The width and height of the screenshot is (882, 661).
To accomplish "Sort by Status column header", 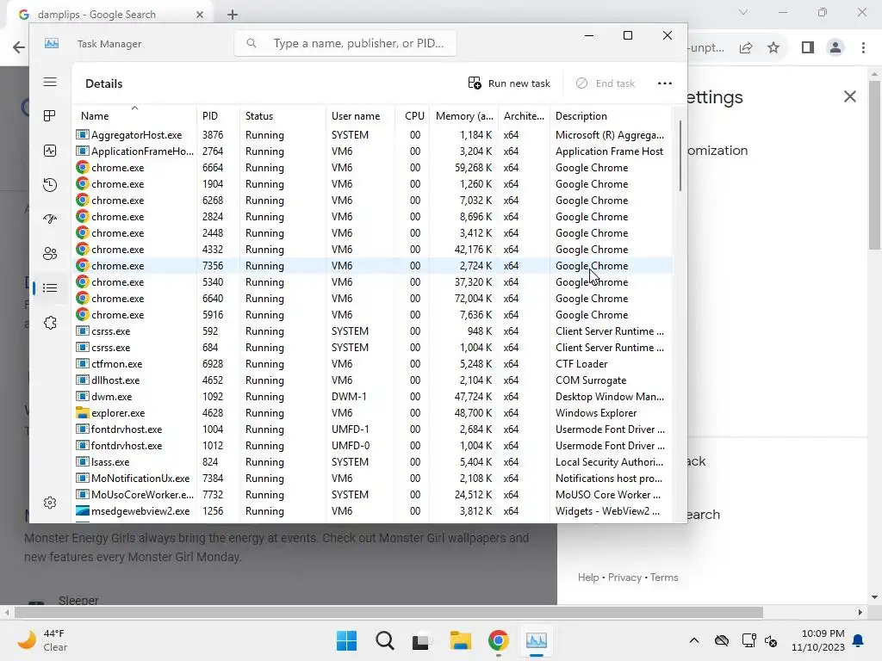I will [283, 116].
